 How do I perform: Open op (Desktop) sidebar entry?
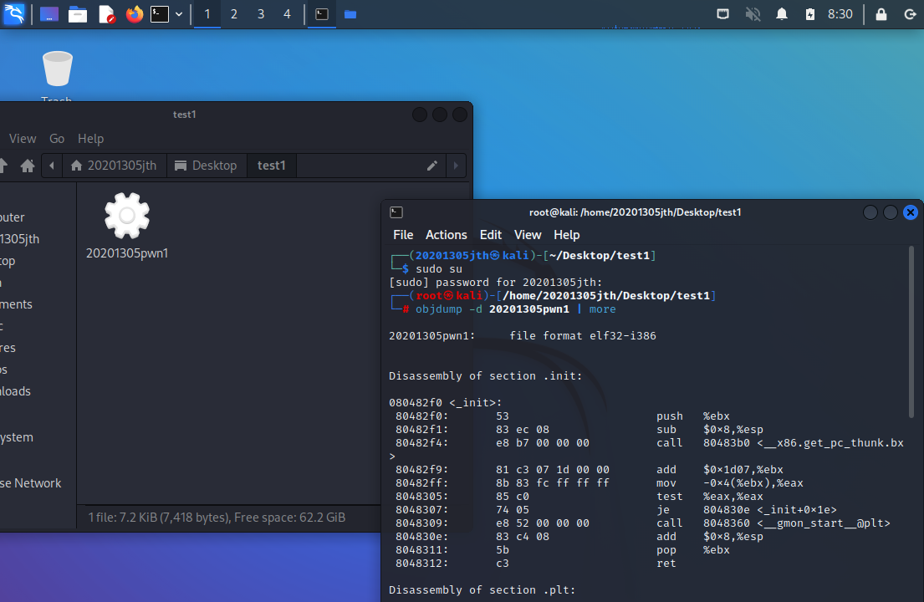tap(8, 261)
